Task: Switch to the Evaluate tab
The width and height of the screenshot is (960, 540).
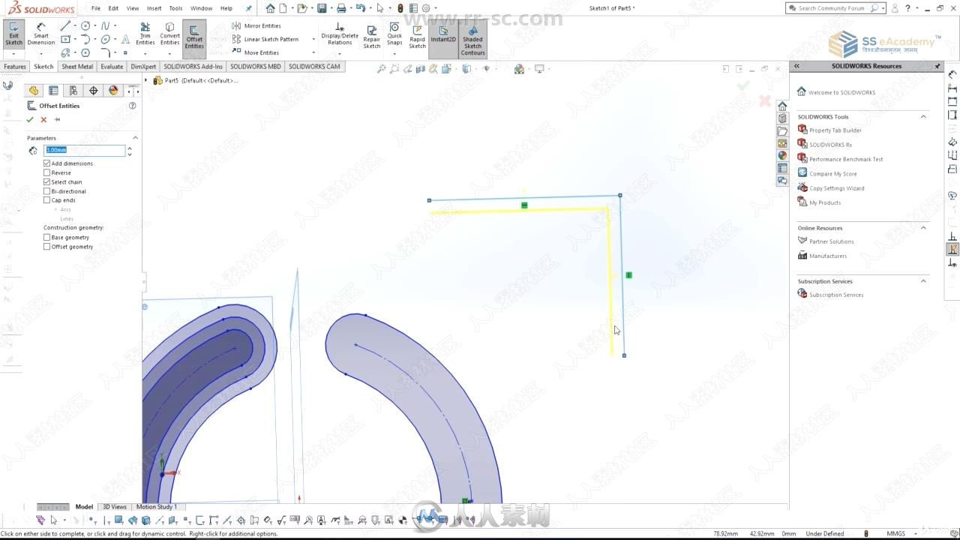Action: pyautogui.click(x=112, y=67)
